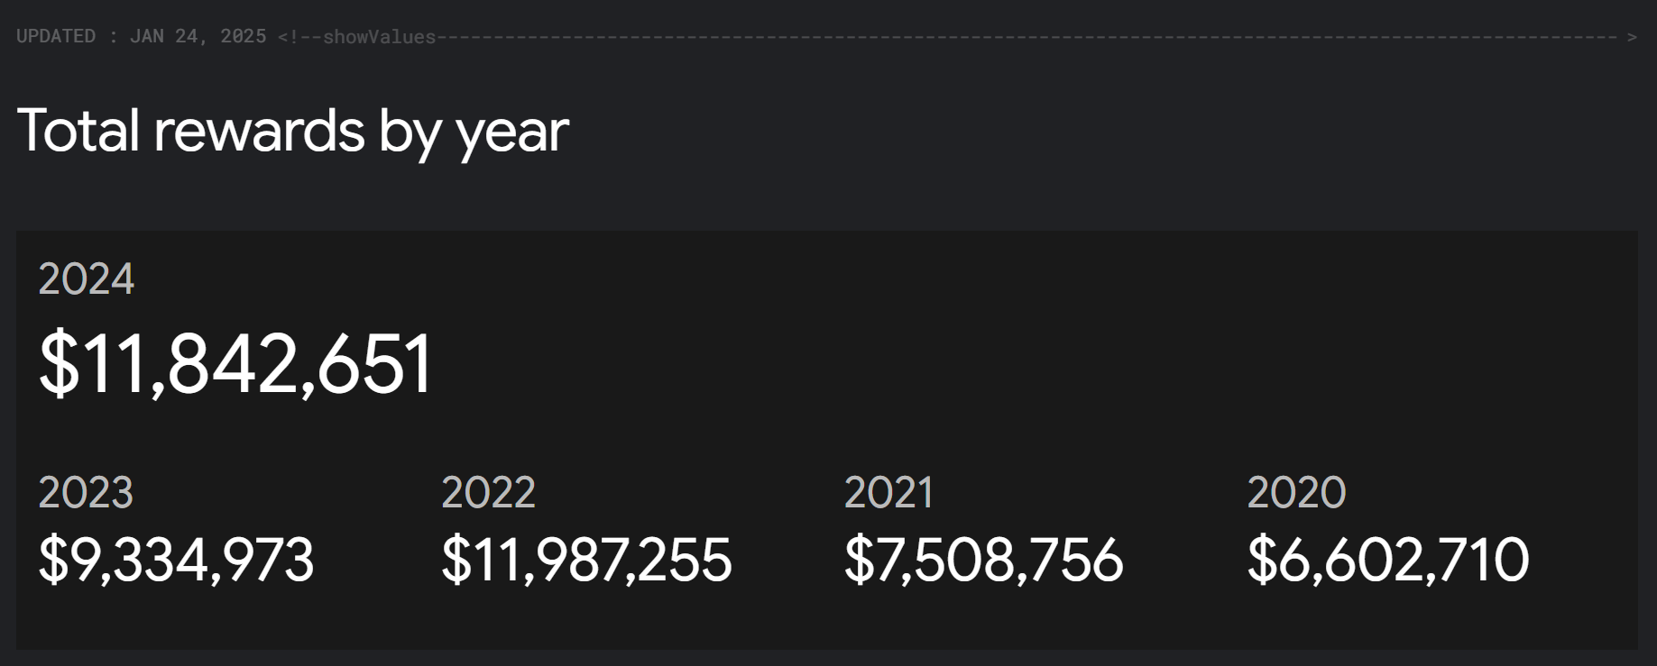The height and width of the screenshot is (666, 1657).
Task: Click the word UPDATED in the header
Action: point(56,36)
